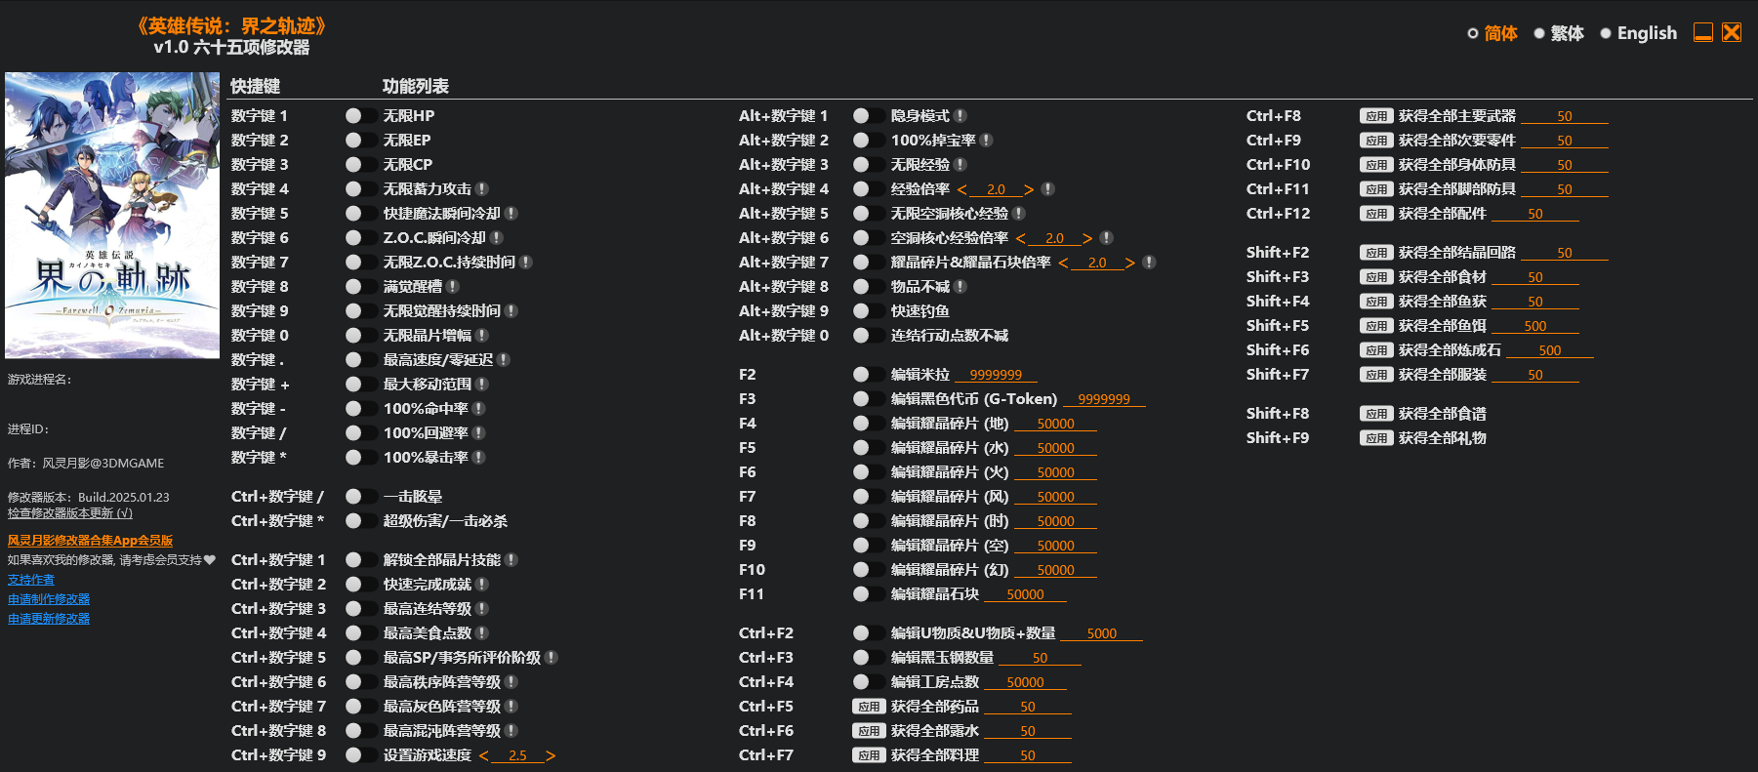Click the 编辑米拉 value field 9999999

coord(996,375)
